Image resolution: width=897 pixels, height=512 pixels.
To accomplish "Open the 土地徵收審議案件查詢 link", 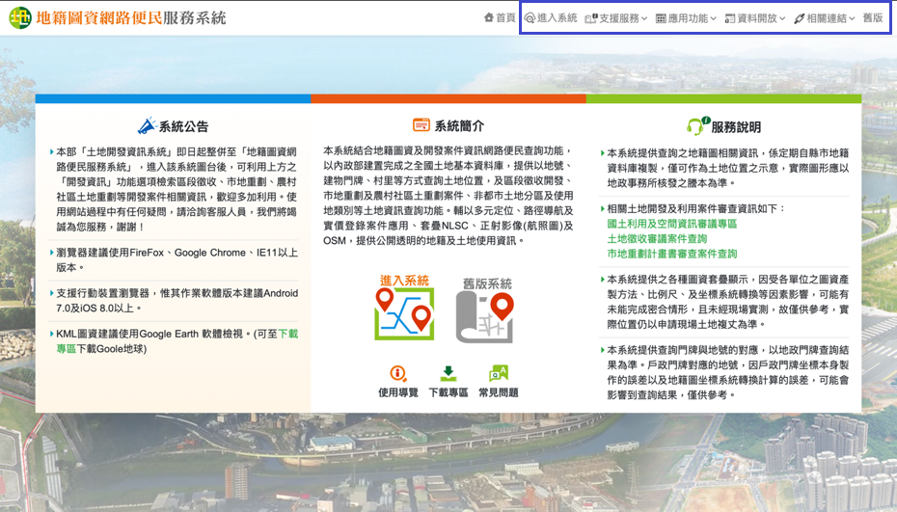I will tap(657, 238).
